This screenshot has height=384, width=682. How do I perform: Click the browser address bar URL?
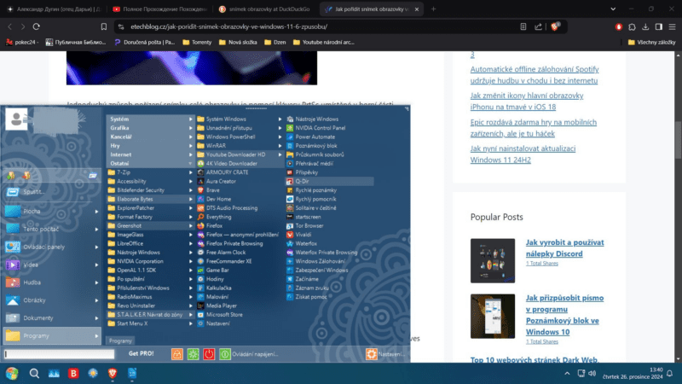228,26
